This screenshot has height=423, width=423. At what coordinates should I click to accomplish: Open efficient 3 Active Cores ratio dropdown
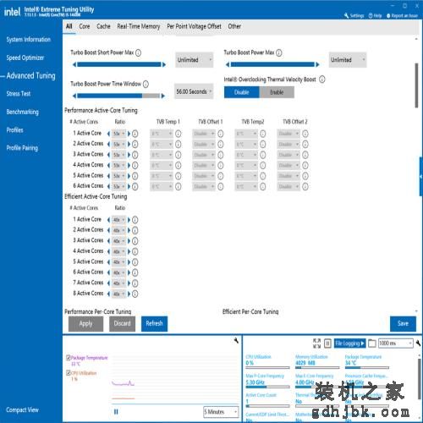point(118,241)
